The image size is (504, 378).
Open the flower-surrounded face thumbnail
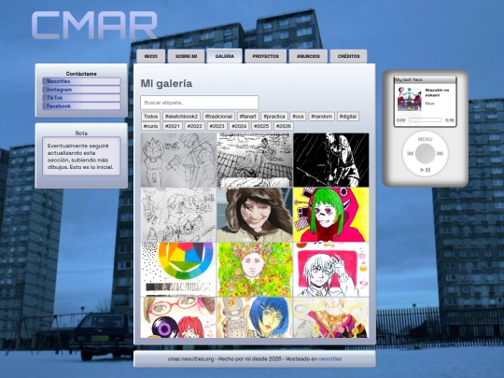(255, 270)
